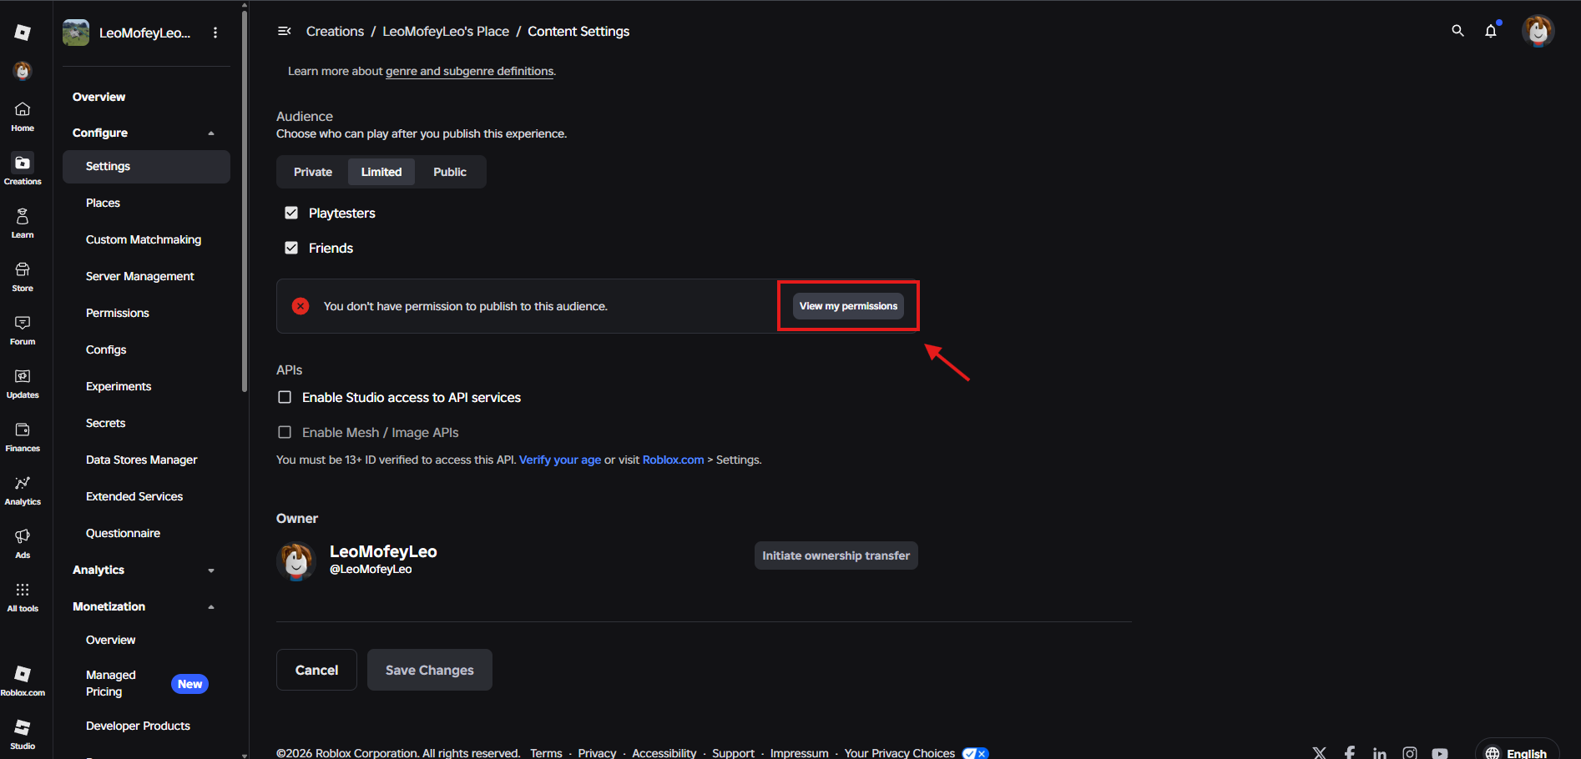The width and height of the screenshot is (1581, 759).
Task: Open the Learn icon in the left rail
Action: click(x=23, y=224)
